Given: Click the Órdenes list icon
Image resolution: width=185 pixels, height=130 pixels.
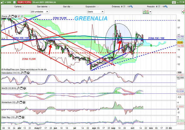Looking at the screenshot, I should tap(124, 7).
